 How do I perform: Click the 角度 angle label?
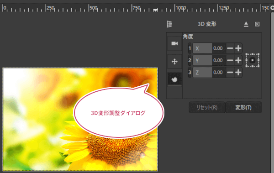(188, 37)
